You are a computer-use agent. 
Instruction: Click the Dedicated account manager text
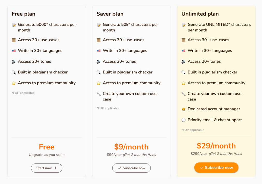214,109
